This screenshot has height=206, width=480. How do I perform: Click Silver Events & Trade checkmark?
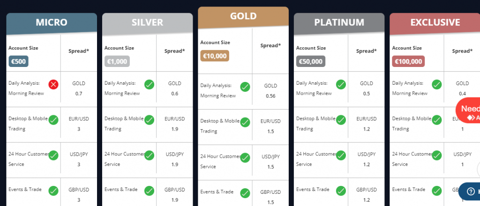[149, 191]
